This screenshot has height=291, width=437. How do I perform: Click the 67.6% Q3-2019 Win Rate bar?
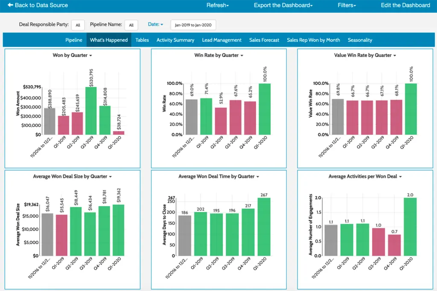pyautogui.click(x=236, y=118)
